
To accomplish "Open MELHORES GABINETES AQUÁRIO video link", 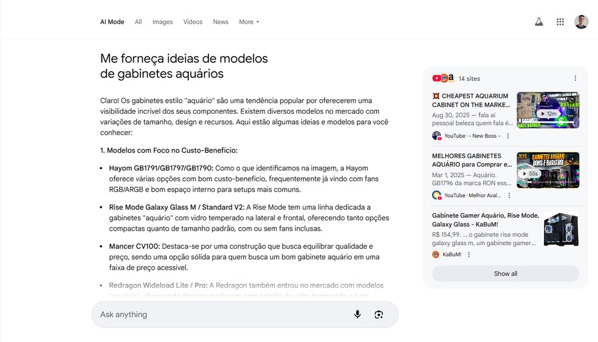I will (472, 160).
